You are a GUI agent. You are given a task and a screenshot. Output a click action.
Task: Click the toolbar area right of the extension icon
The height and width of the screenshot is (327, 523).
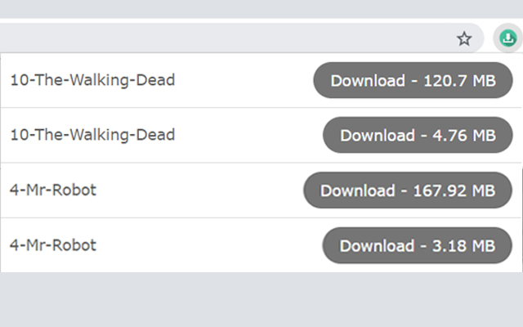[x=520, y=38]
